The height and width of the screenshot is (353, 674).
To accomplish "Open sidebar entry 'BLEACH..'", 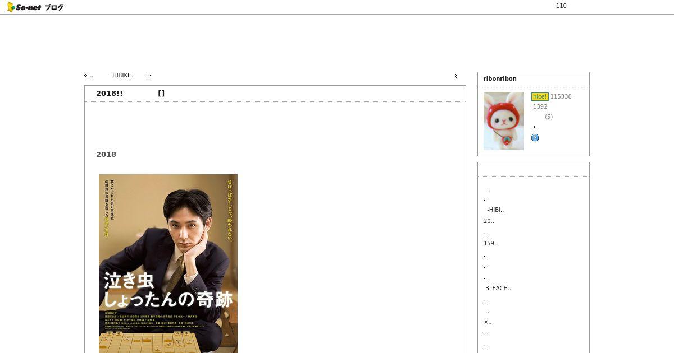I will point(498,288).
